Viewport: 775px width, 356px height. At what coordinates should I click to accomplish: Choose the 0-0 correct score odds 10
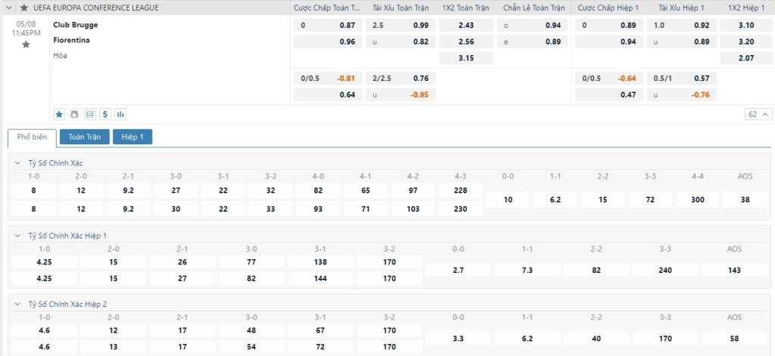(x=507, y=200)
